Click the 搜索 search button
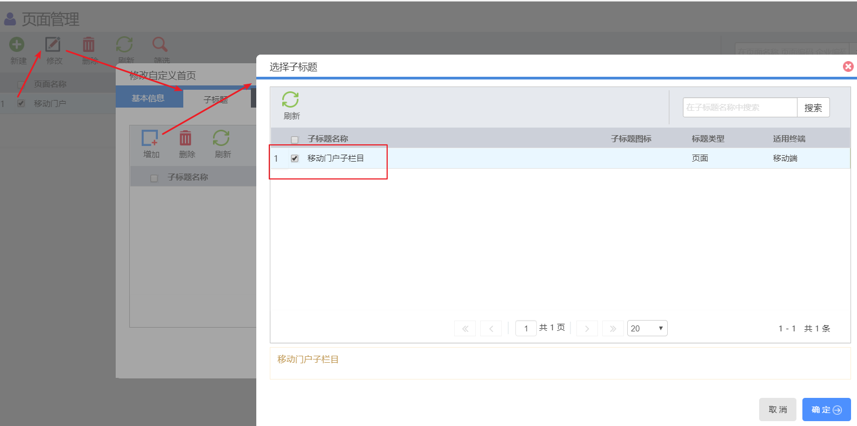This screenshot has width=857, height=426. [813, 108]
